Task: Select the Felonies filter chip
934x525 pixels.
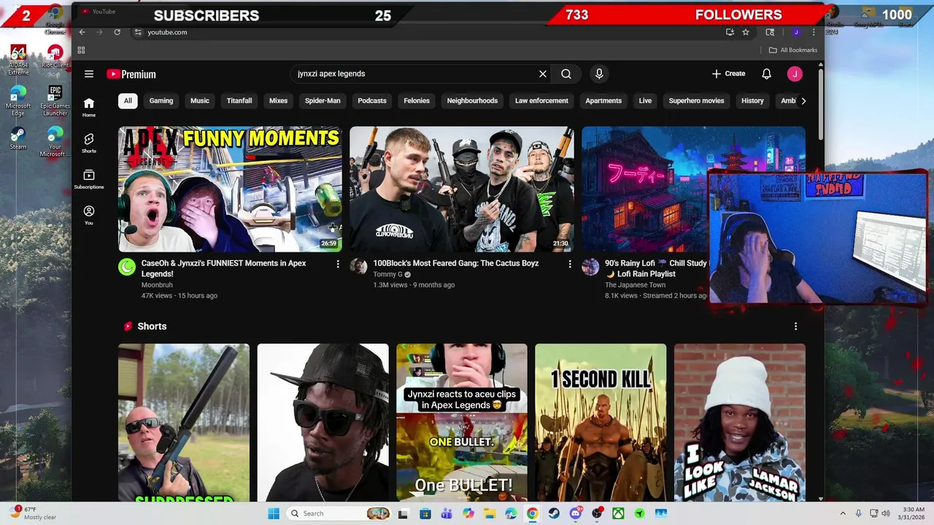Action: 417,101
